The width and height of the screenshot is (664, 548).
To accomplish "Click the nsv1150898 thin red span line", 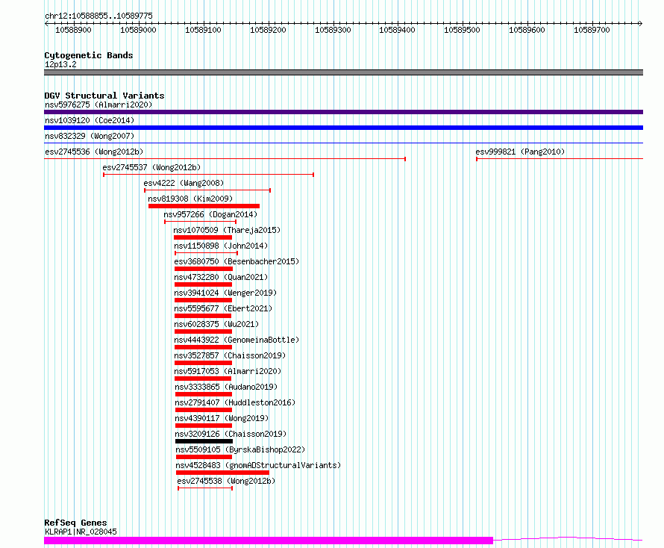I will tap(206, 253).
